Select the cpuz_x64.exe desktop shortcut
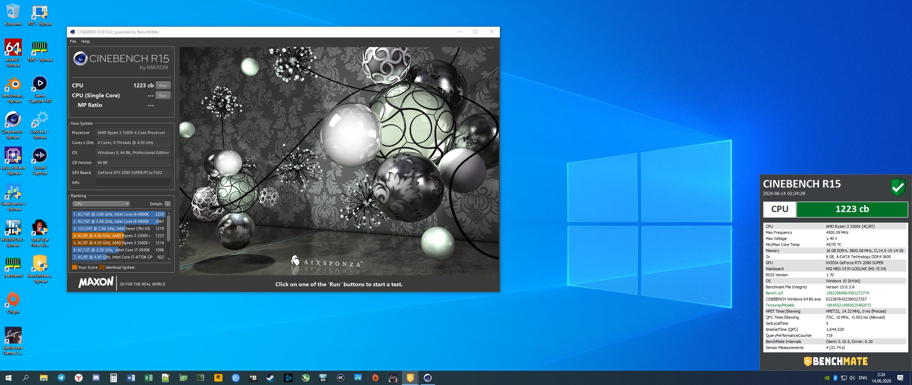 [x=13, y=161]
